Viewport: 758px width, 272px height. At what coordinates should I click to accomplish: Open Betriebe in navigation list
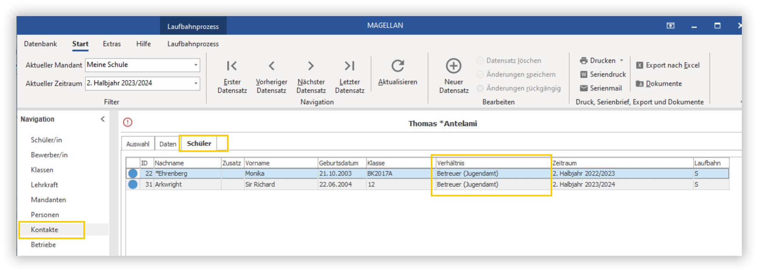click(x=43, y=245)
